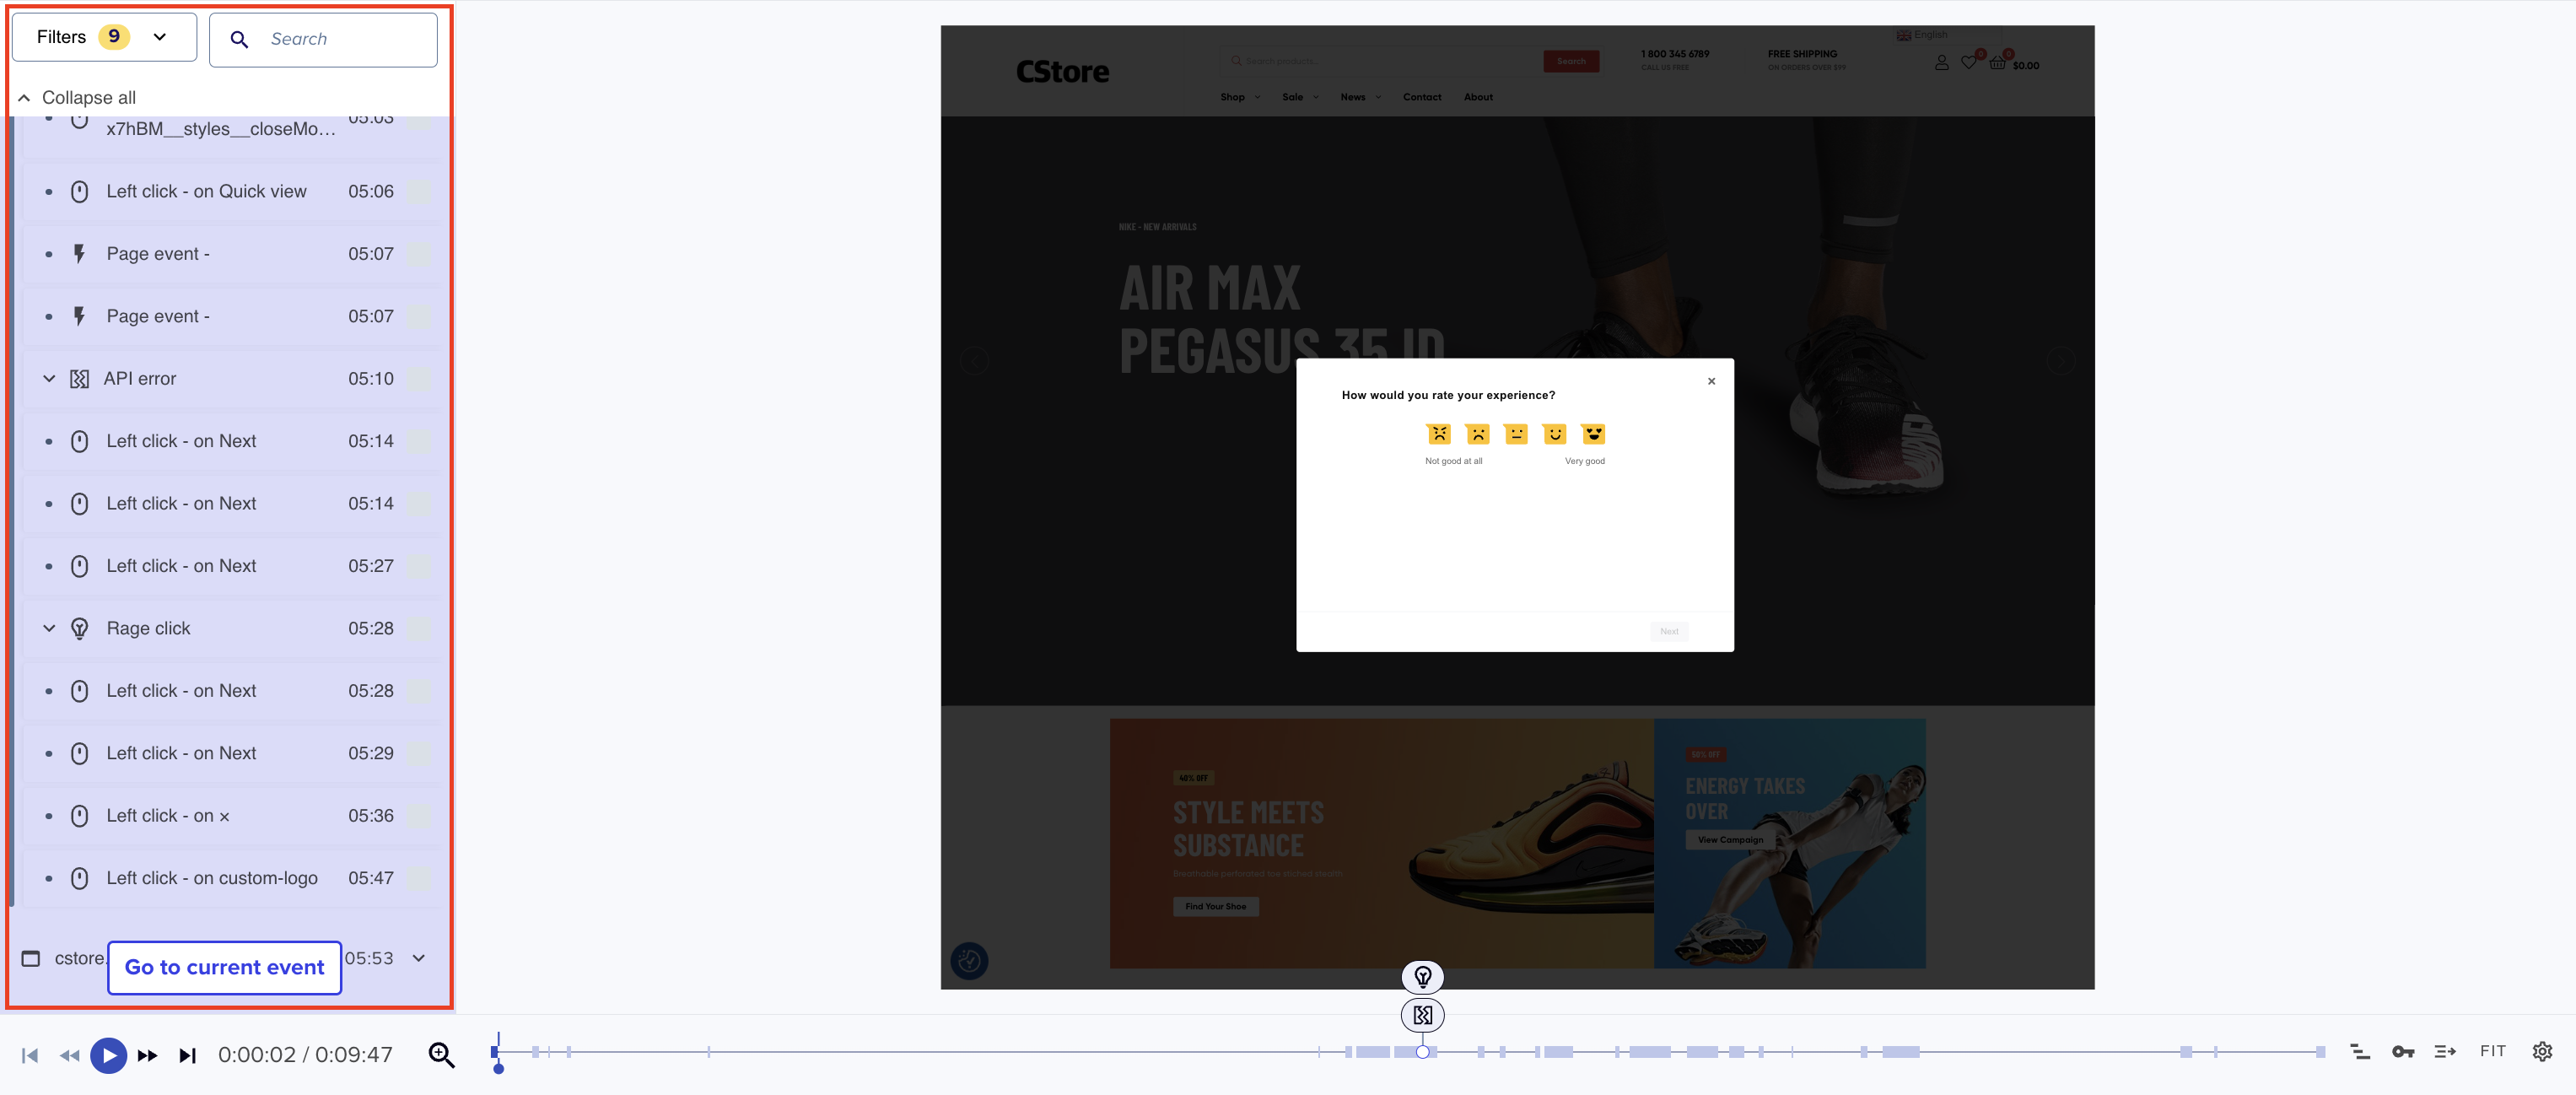Screen dimensions: 2576x1095
Task: Click the key icon in the player bar
Action: 2403,1052
